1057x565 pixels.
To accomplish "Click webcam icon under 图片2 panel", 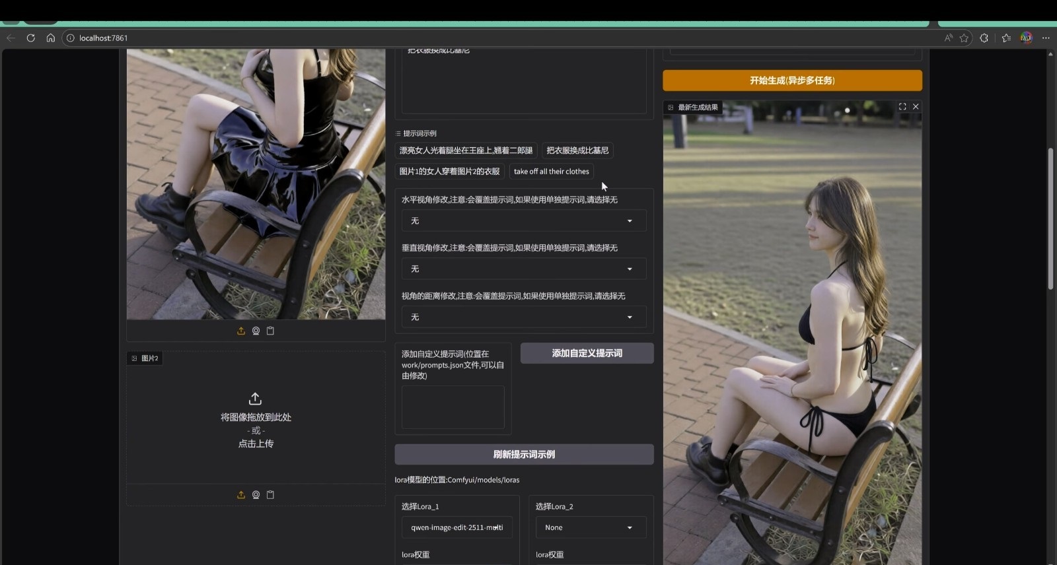I will [256, 494].
